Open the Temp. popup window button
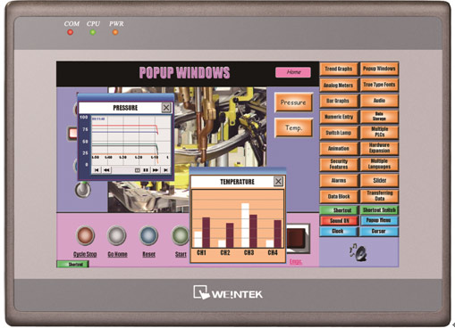The height and width of the screenshot is (328, 455). [293, 127]
